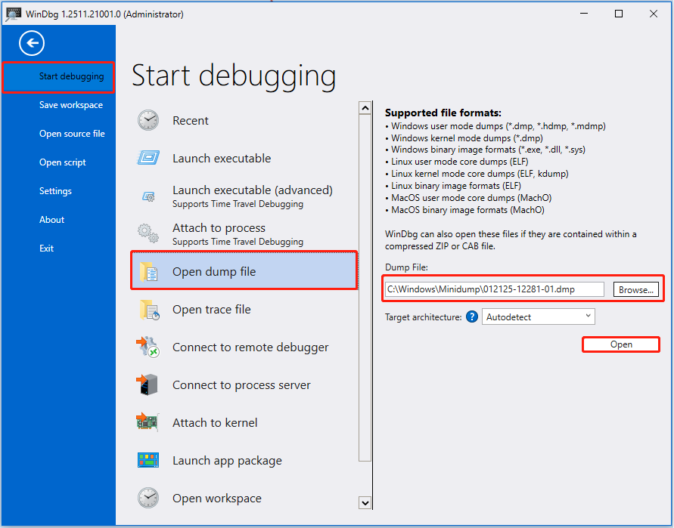
Task: Select Attach to process
Action: [219, 228]
